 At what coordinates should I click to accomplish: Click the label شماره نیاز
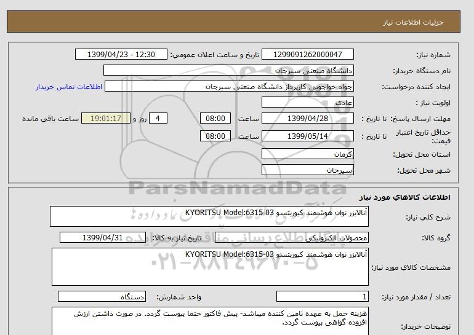pyautogui.click(x=433, y=55)
